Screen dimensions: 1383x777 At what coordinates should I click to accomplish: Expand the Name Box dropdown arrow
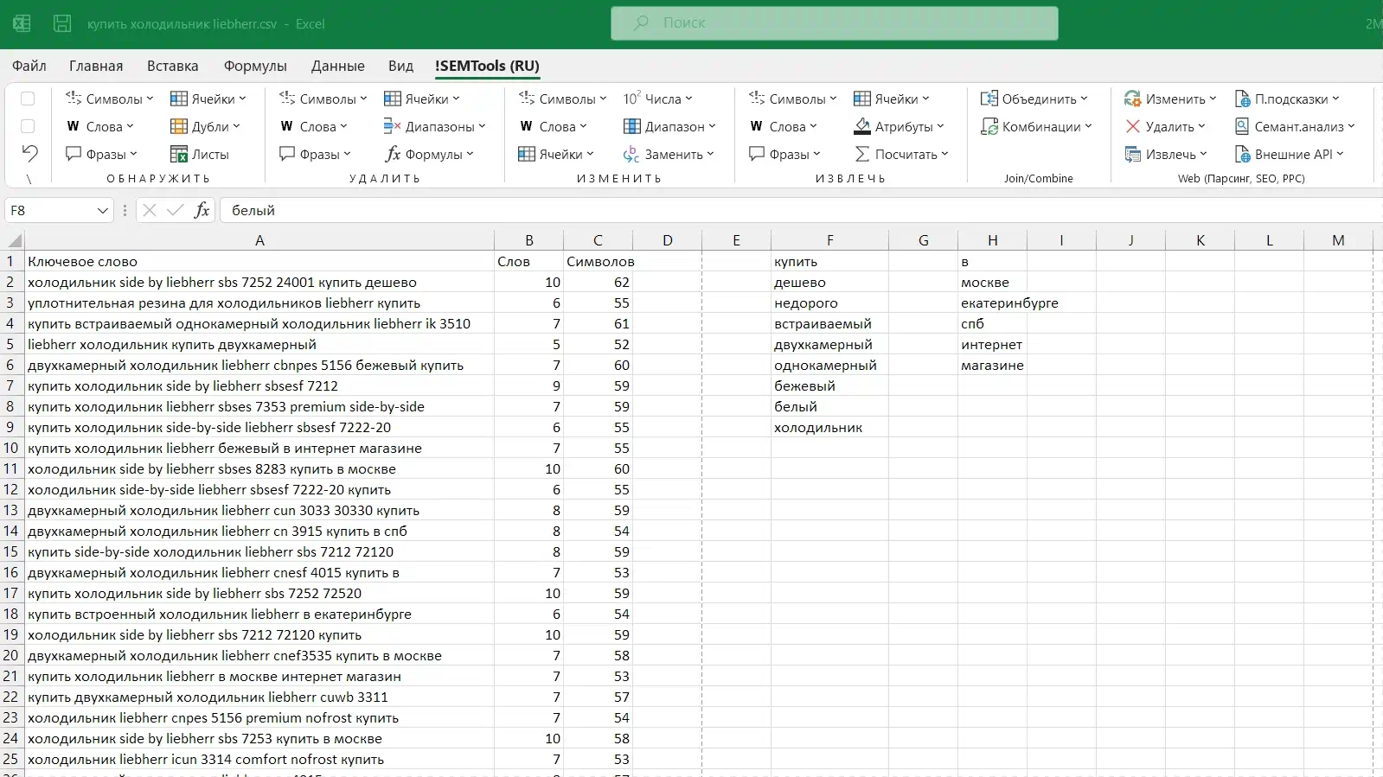tap(103, 210)
